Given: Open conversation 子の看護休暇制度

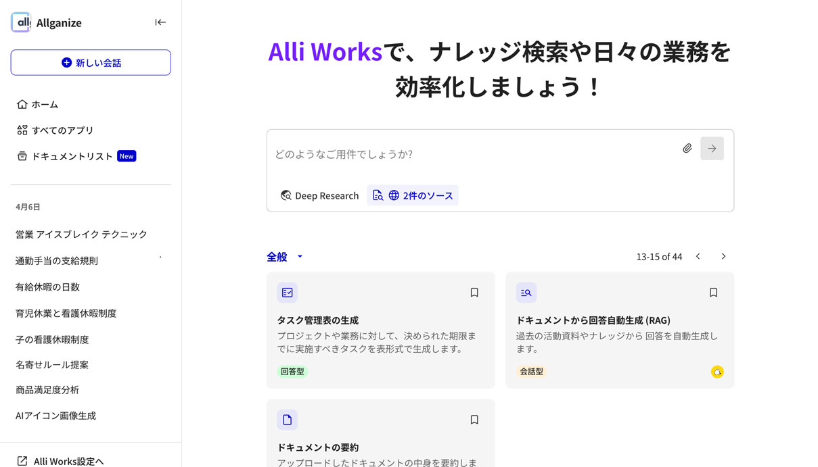Looking at the screenshot, I should pyautogui.click(x=52, y=339).
